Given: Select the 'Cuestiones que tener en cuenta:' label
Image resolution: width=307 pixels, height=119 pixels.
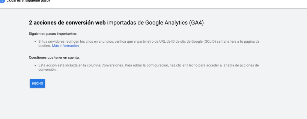Looking at the screenshot, I should coord(54,58).
